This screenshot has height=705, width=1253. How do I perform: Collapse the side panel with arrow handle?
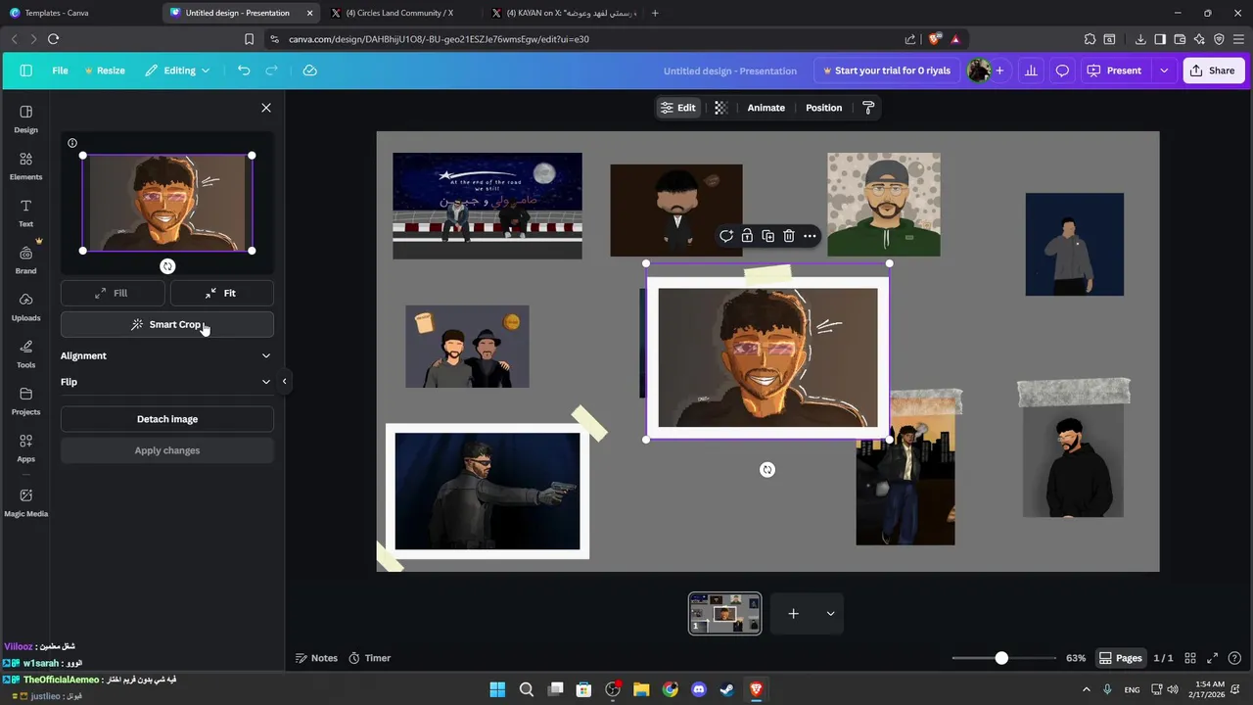(284, 381)
